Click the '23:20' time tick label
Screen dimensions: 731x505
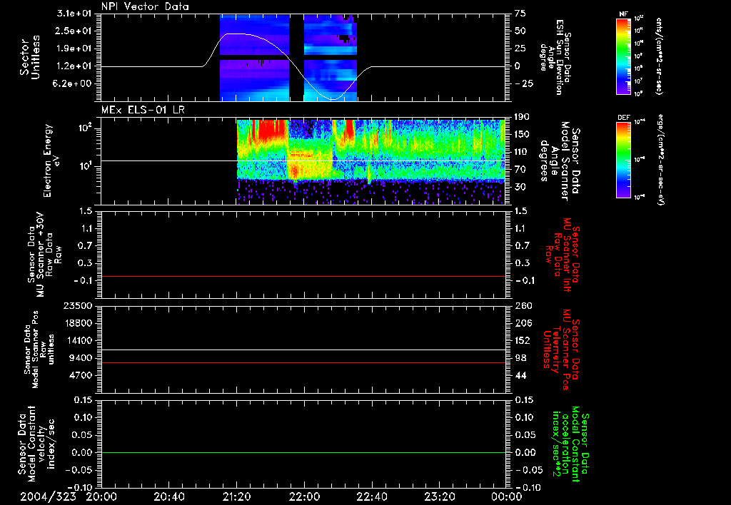pyautogui.click(x=440, y=497)
